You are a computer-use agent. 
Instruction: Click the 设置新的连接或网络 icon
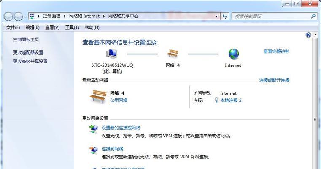(94, 129)
